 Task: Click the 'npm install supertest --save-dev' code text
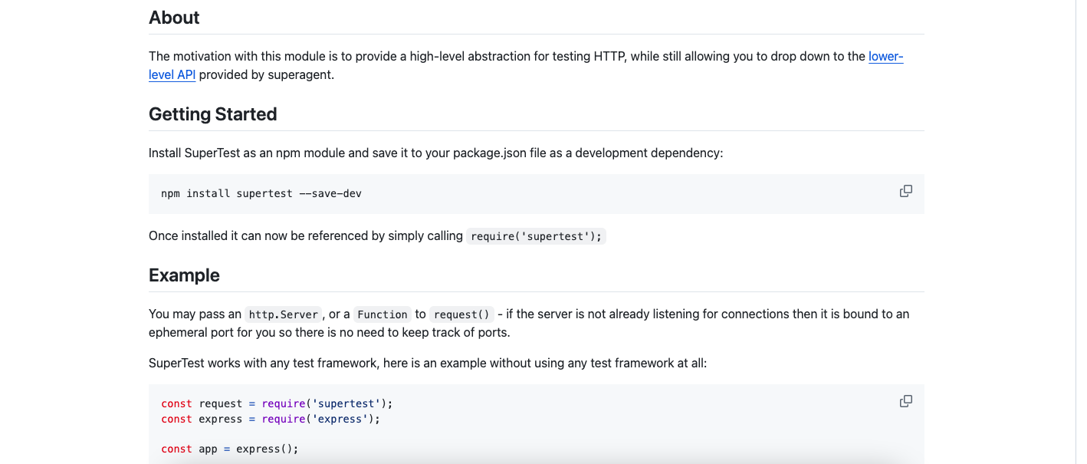click(261, 193)
